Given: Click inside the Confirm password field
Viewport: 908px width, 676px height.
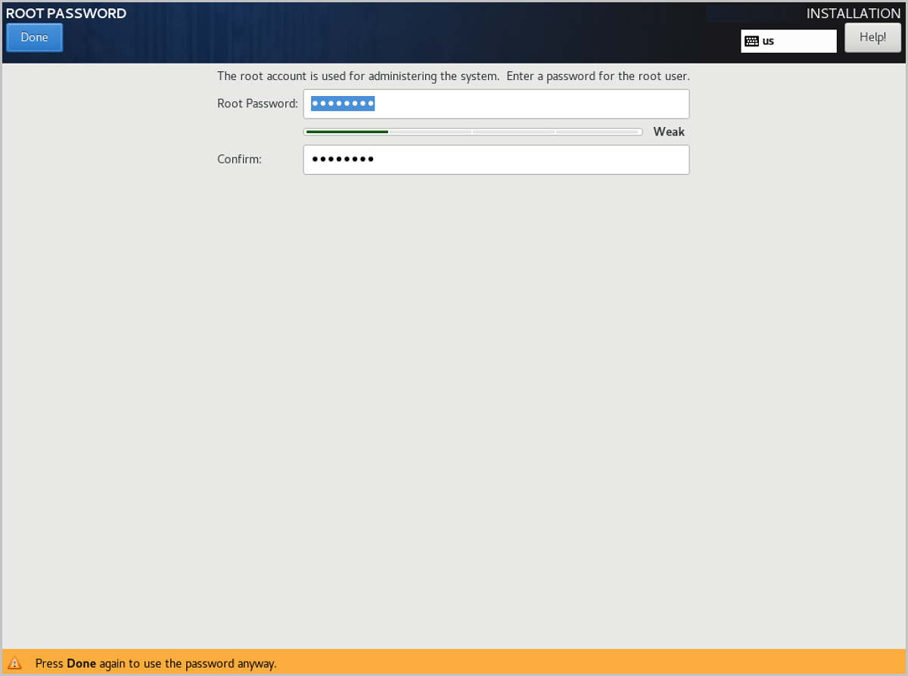Looking at the screenshot, I should click(496, 160).
